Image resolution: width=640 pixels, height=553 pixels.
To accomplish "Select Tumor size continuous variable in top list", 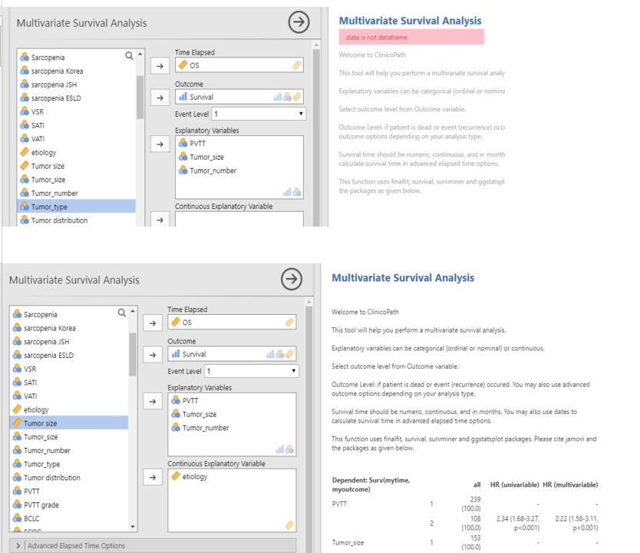I will [76, 166].
